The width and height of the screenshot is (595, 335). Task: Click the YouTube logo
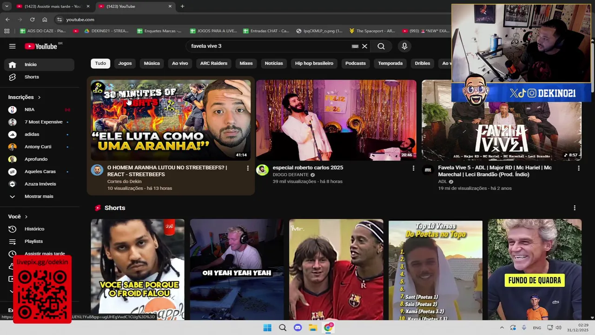[42, 46]
